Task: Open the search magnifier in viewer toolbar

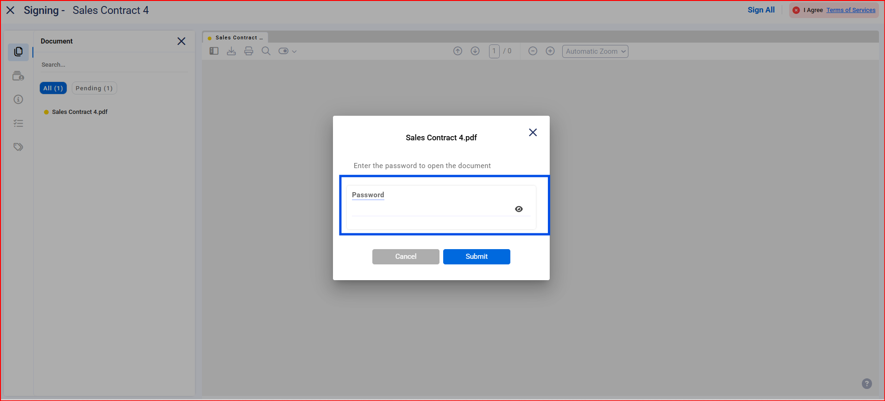Action: click(x=266, y=51)
